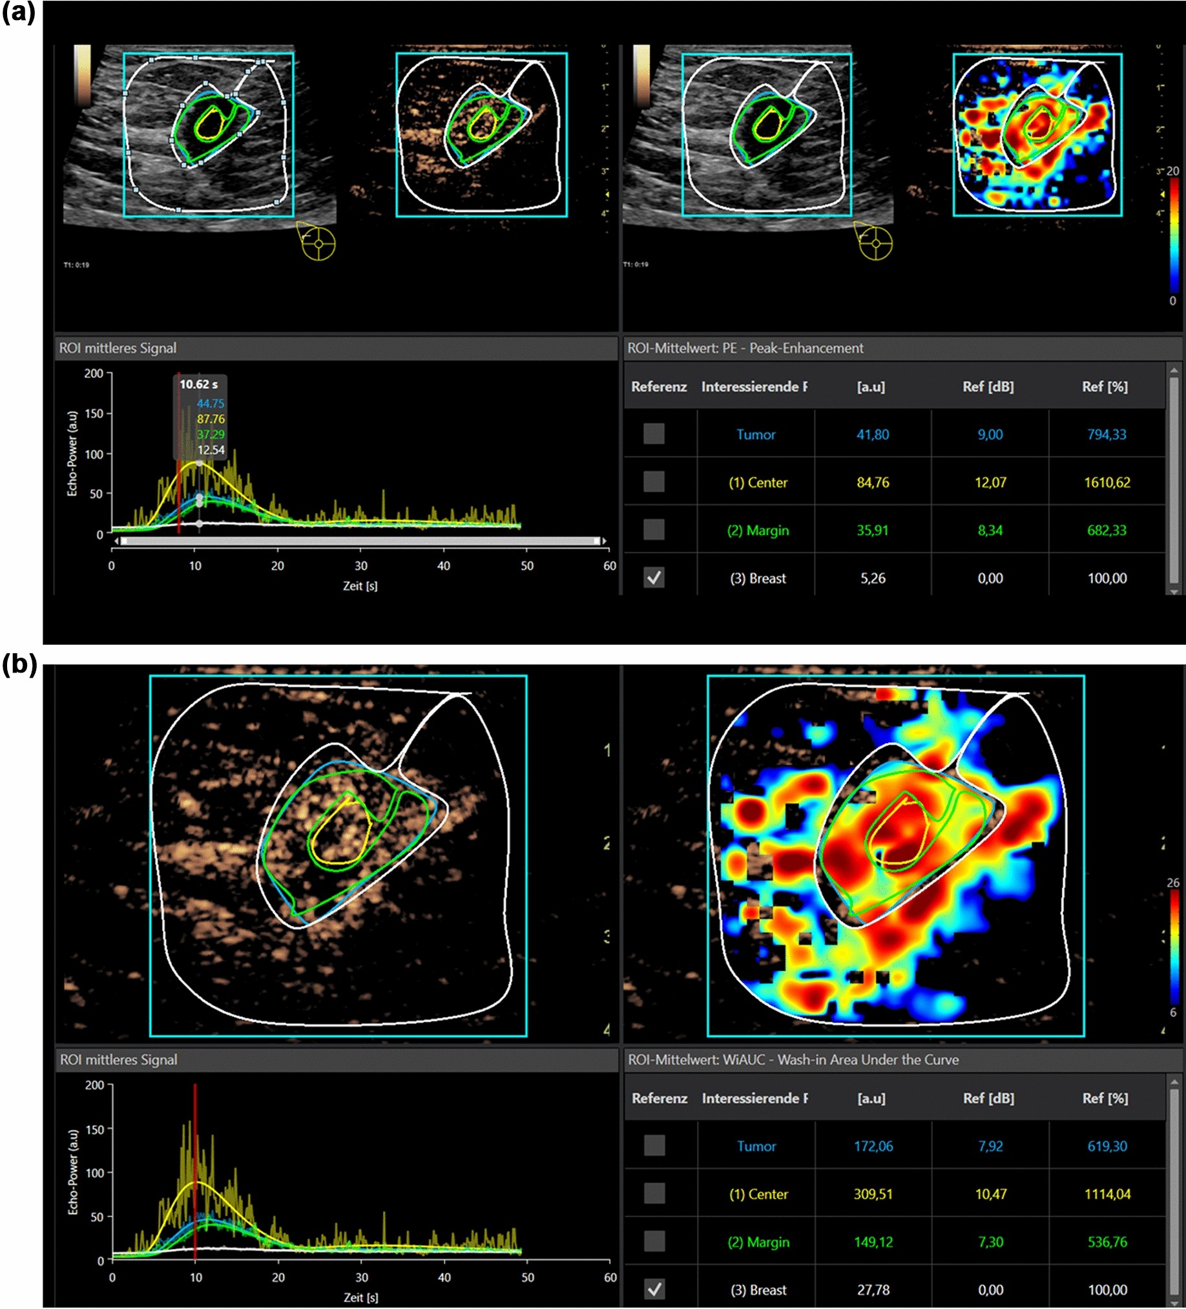Select the Peak-Enhancement parametric color map image

[x=1037, y=134]
